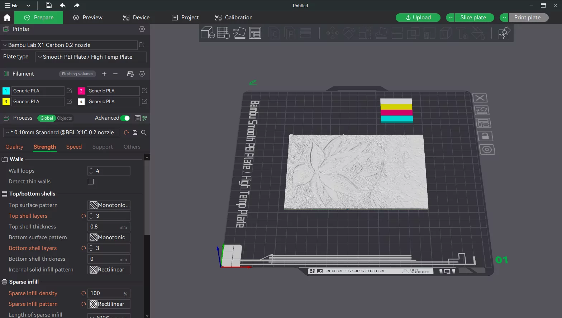Screen dimensions: 562x318
Task: Open printer settings gear icon
Action: tap(142, 29)
